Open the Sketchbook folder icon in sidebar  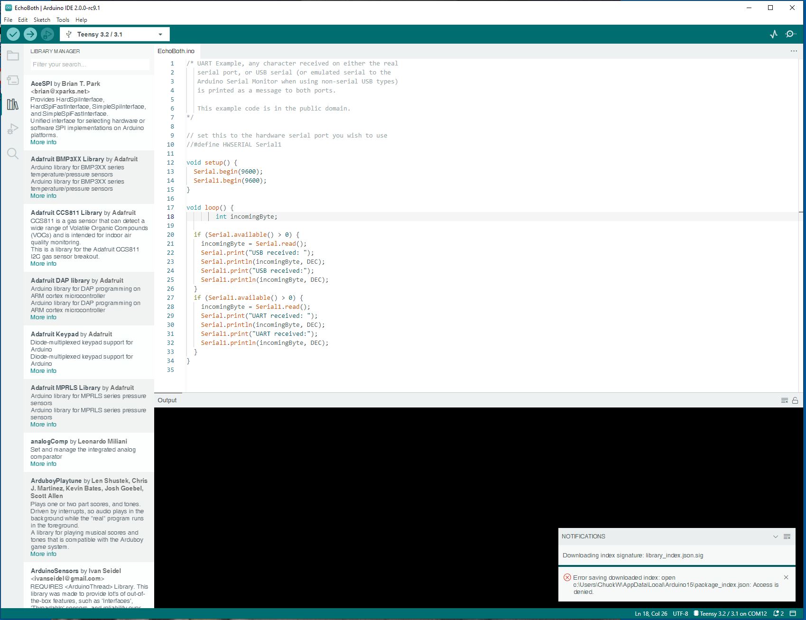tap(12, 56)
